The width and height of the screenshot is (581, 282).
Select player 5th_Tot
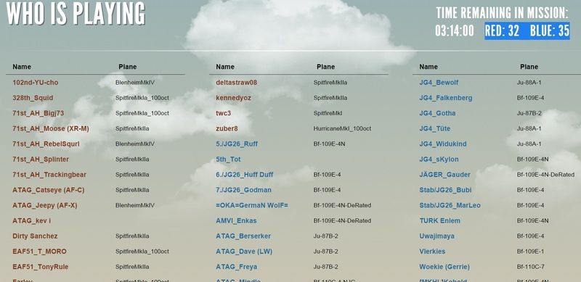point(228,159)
